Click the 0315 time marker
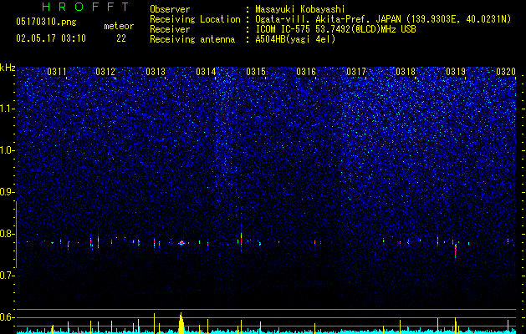 pos(256,72)
